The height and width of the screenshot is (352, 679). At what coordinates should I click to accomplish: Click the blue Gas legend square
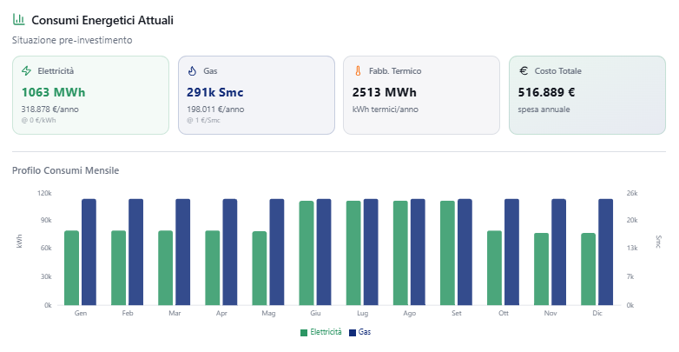pos(352,332)
